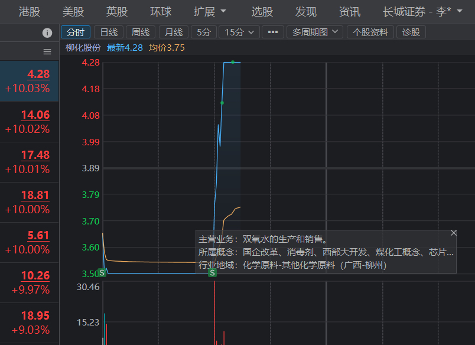This screenshot has height=345, width=475.
Task: Switch to the 美股 tab
Action: point(73,12)
